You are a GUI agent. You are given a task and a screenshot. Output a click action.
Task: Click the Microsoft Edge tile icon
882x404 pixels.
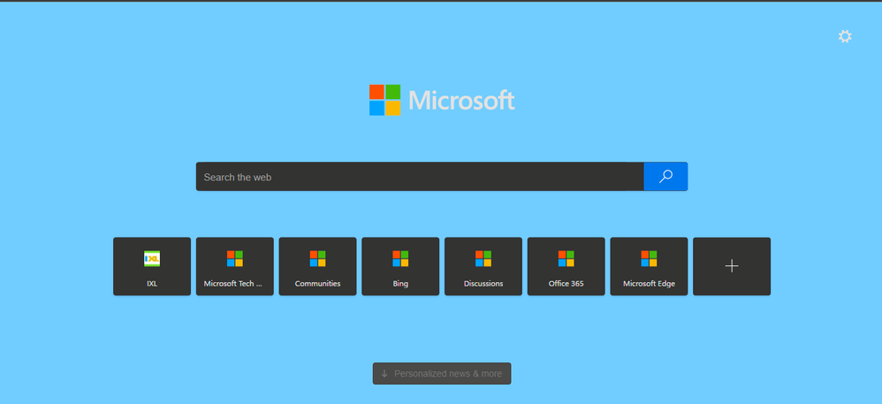point(649,259)
